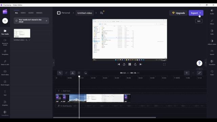Switch to the ALL media tab

17,13
